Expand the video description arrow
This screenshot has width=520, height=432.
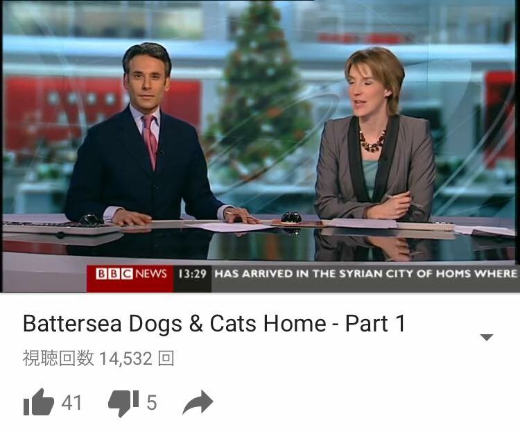pos(487,338)
